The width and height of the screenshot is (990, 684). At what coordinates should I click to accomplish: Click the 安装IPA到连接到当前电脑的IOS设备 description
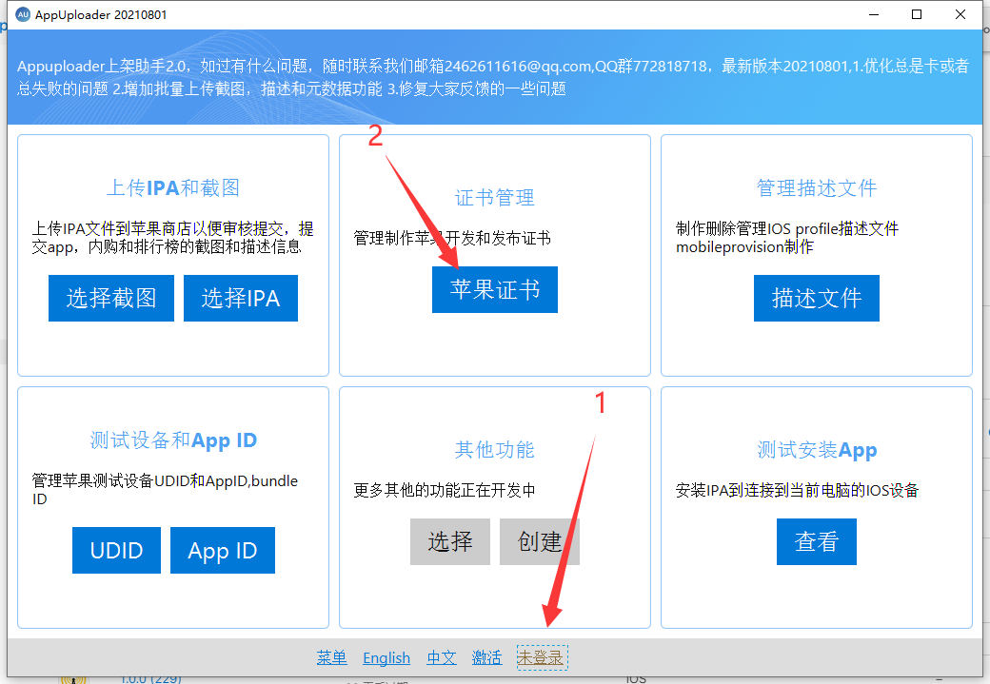797,490
